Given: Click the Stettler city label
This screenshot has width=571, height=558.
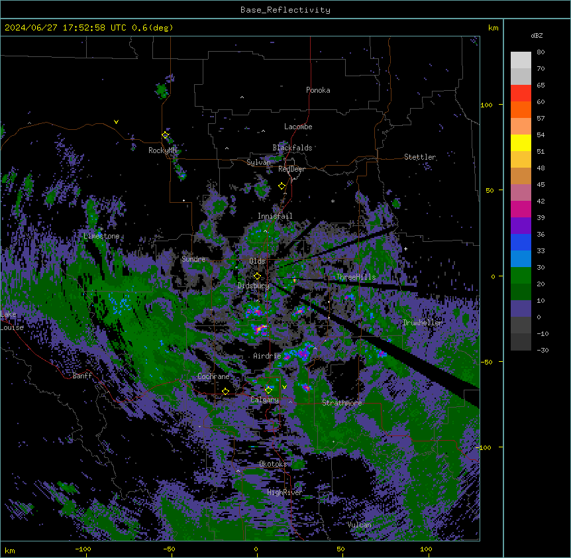Looking at the screenshot, I should pos(420,157).
